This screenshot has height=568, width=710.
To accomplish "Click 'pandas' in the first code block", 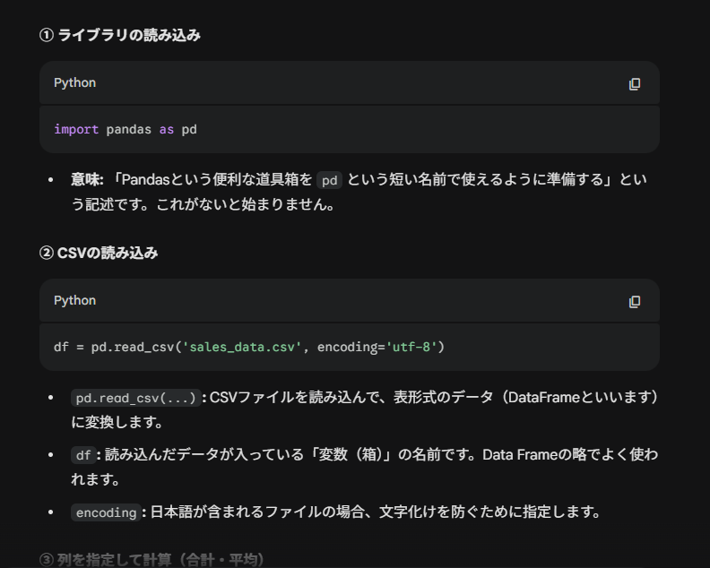I will pos(129,129).
